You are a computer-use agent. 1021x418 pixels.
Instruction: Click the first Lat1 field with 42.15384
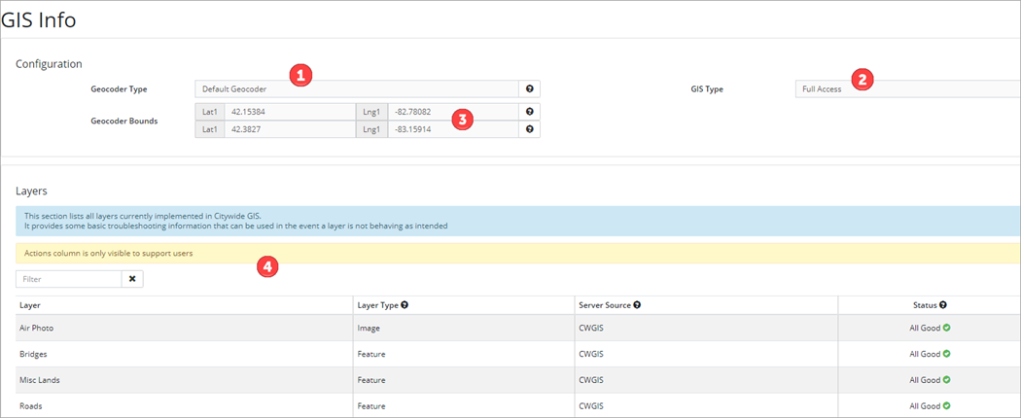[289, 112]
